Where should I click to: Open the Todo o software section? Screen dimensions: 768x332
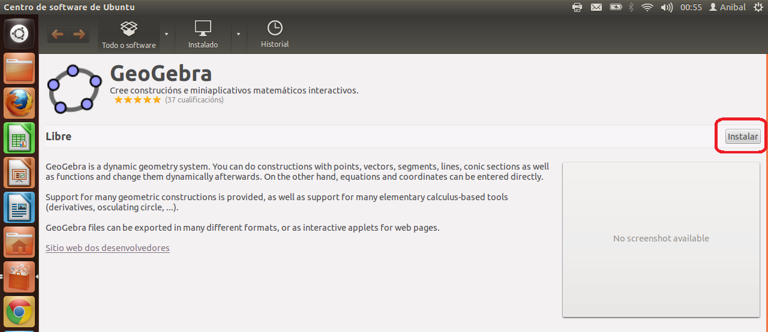click(128, 35)
